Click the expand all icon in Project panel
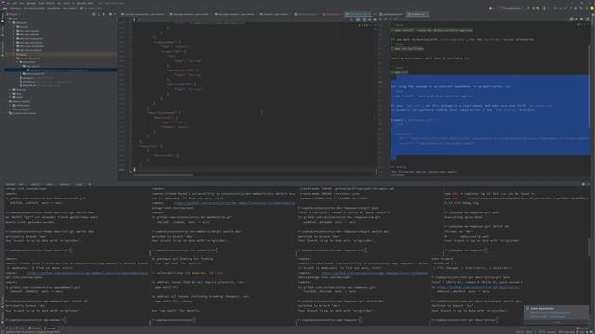Screen dimensions: 595x334 tap(99, 14)
